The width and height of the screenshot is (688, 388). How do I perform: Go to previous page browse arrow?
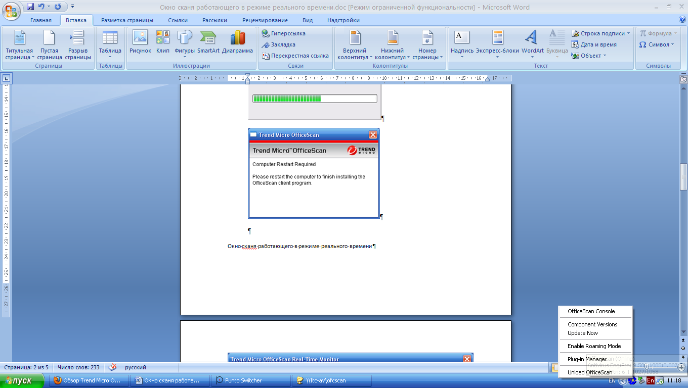click(683, 340)
